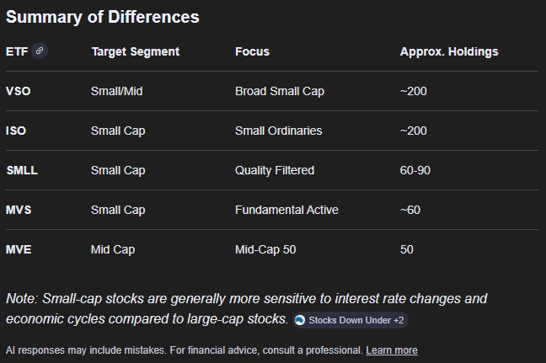Screen dimensions: 546x363
Task: Click the Quality Filtered focus cell
Action: (275, 170)
